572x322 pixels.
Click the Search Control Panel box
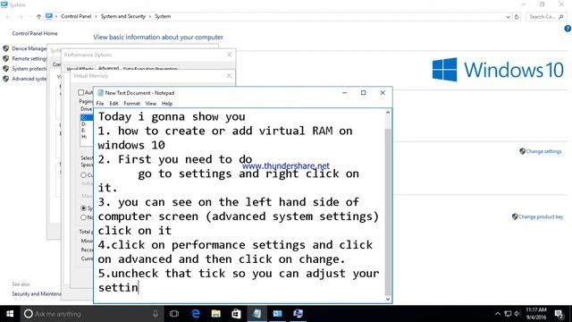546,17
